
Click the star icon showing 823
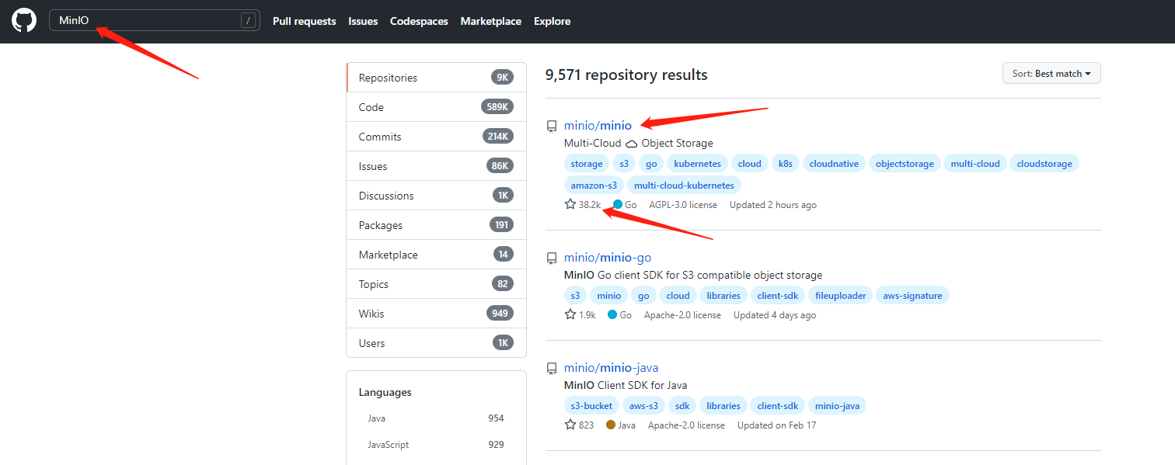coord(570,425)
